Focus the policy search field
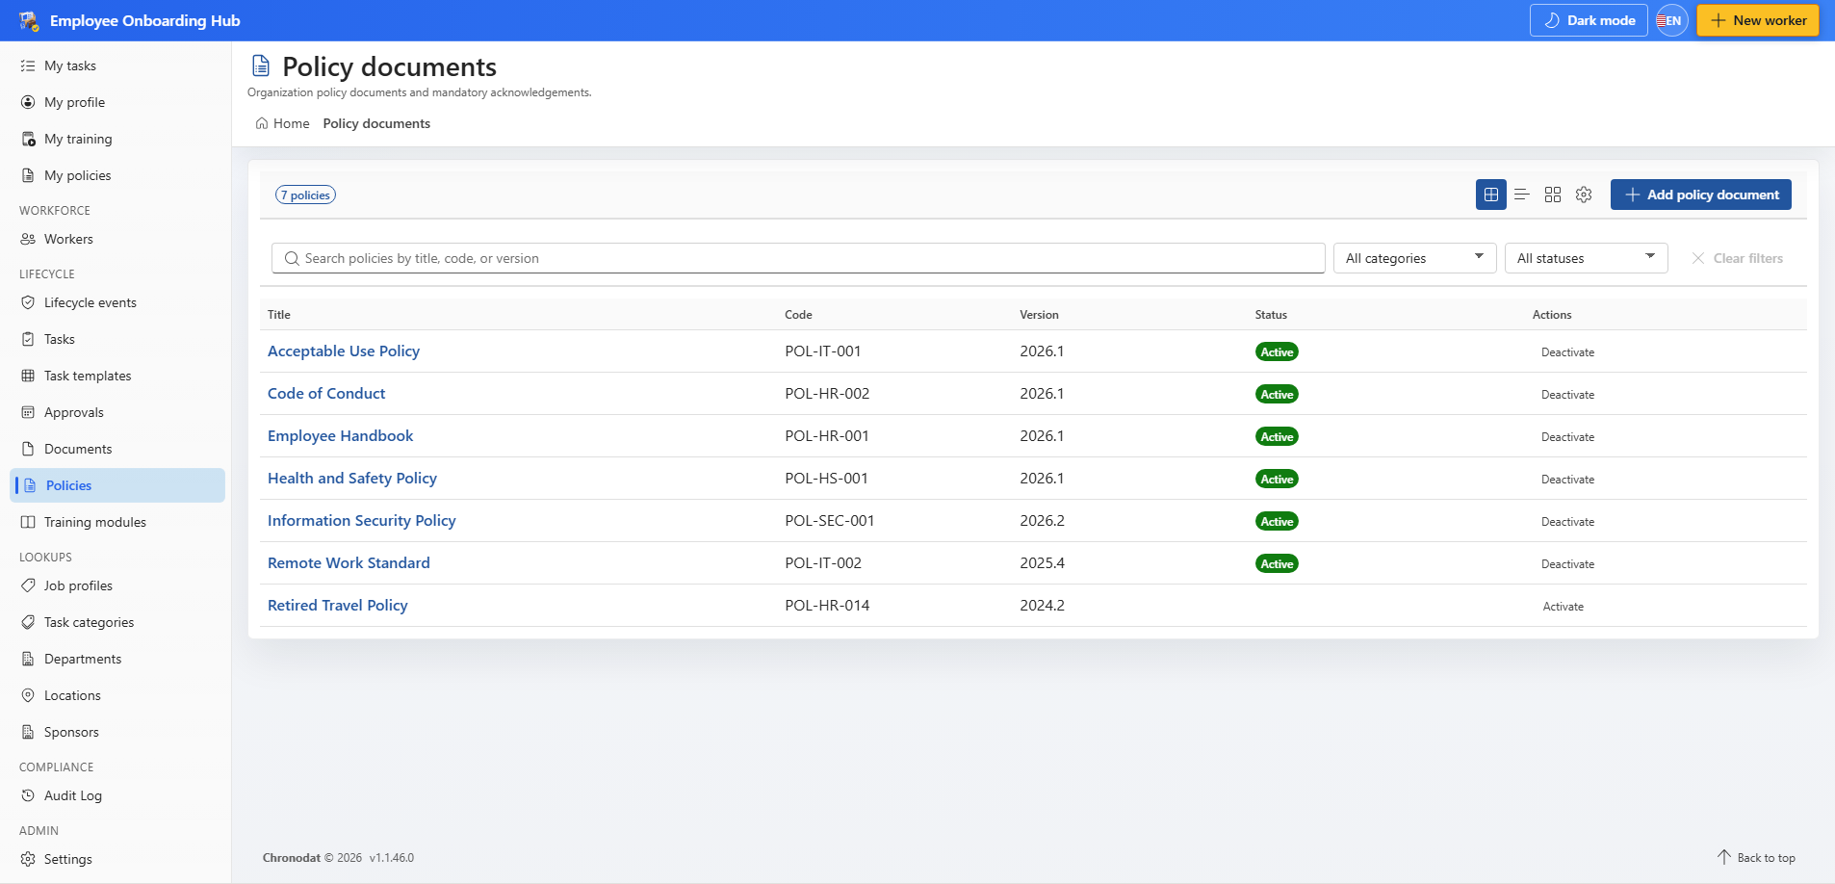Viewport: 1835px width, 884px height. (x=798, y=258)
